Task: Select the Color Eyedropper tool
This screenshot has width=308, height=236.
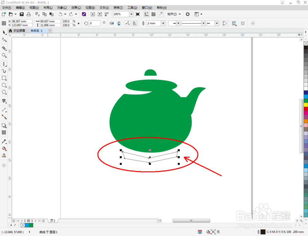Action: tap(4, 142)
